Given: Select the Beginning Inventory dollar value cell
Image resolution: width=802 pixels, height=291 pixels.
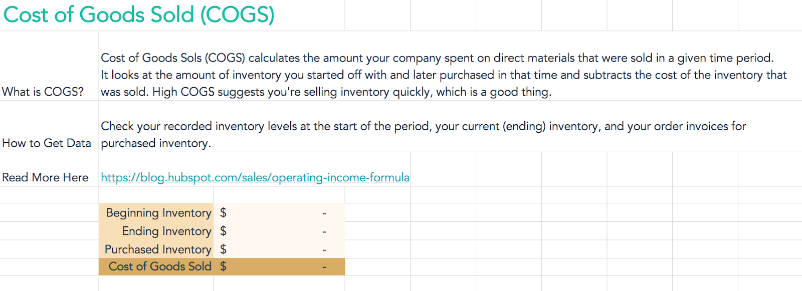Looking at the screenshot, I should click(279, 213).
